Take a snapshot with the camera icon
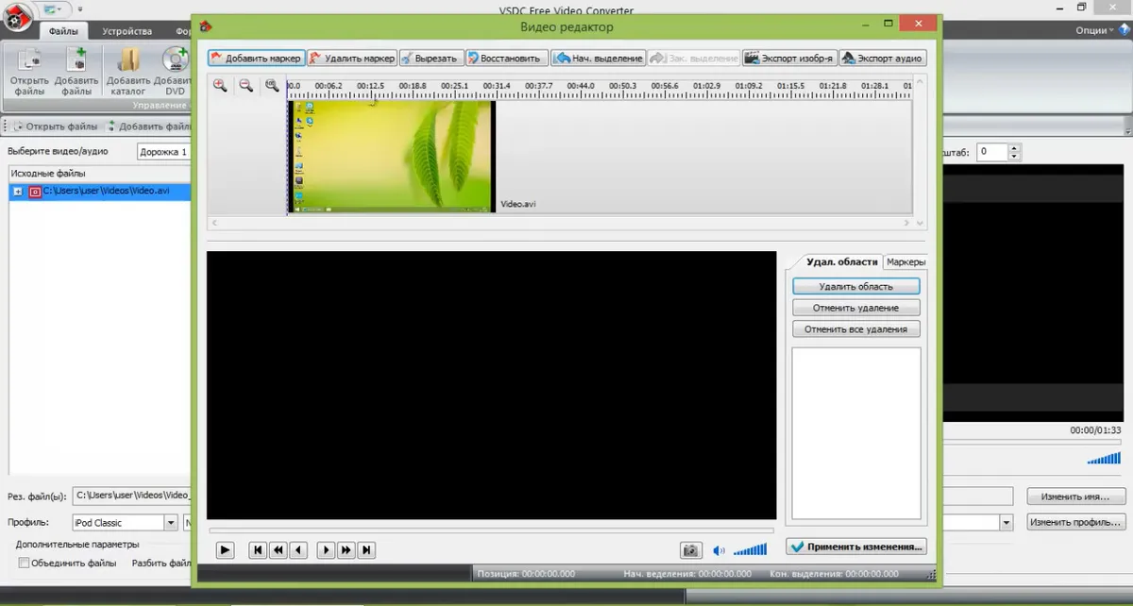1133x606 pixels. coord(691,549)
